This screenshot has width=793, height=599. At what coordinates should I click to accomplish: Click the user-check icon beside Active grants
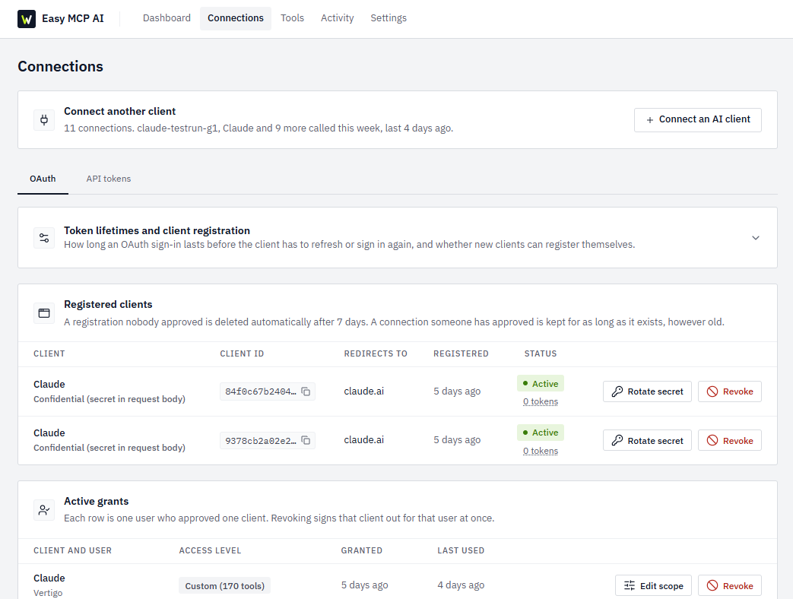[44, 510]
